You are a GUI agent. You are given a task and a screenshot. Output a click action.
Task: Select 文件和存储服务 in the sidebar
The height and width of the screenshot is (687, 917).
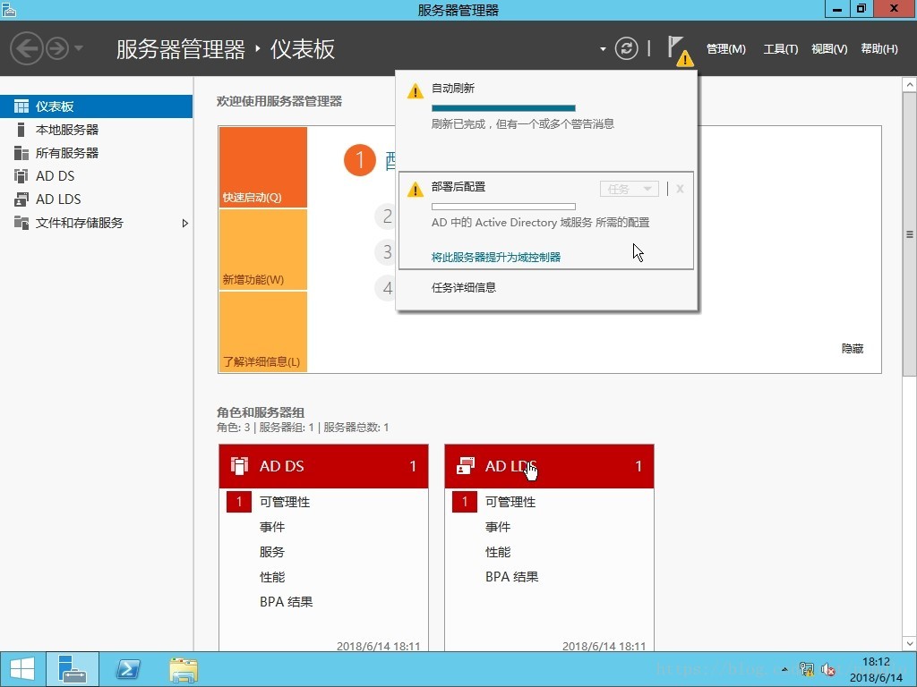[97, 223]
